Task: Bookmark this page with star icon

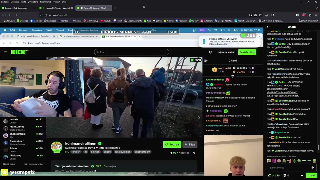Action: [260, 15]
